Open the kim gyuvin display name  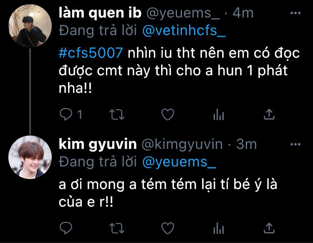(98, 144)
